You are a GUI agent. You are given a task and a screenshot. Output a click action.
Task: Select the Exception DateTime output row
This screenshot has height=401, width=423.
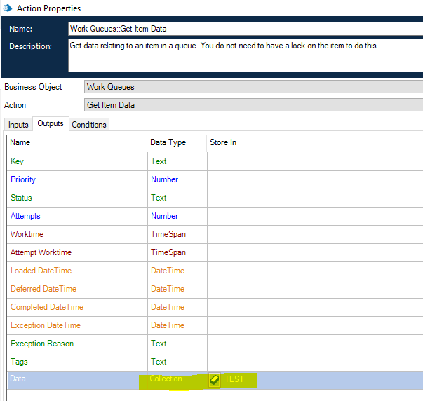215,325
